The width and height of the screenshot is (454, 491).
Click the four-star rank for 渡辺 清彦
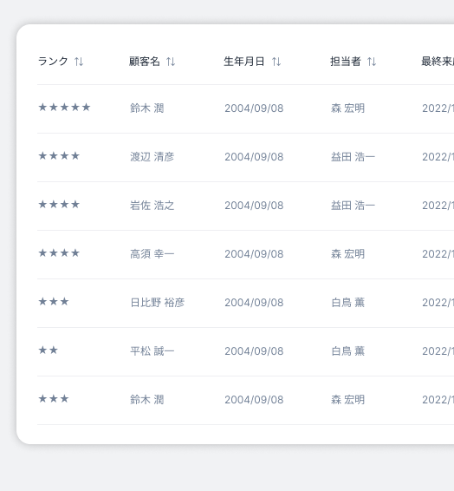tap(59, 156)
